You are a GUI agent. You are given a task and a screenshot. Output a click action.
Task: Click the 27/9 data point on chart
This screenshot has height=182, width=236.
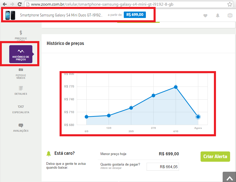(x=153, y=95)
